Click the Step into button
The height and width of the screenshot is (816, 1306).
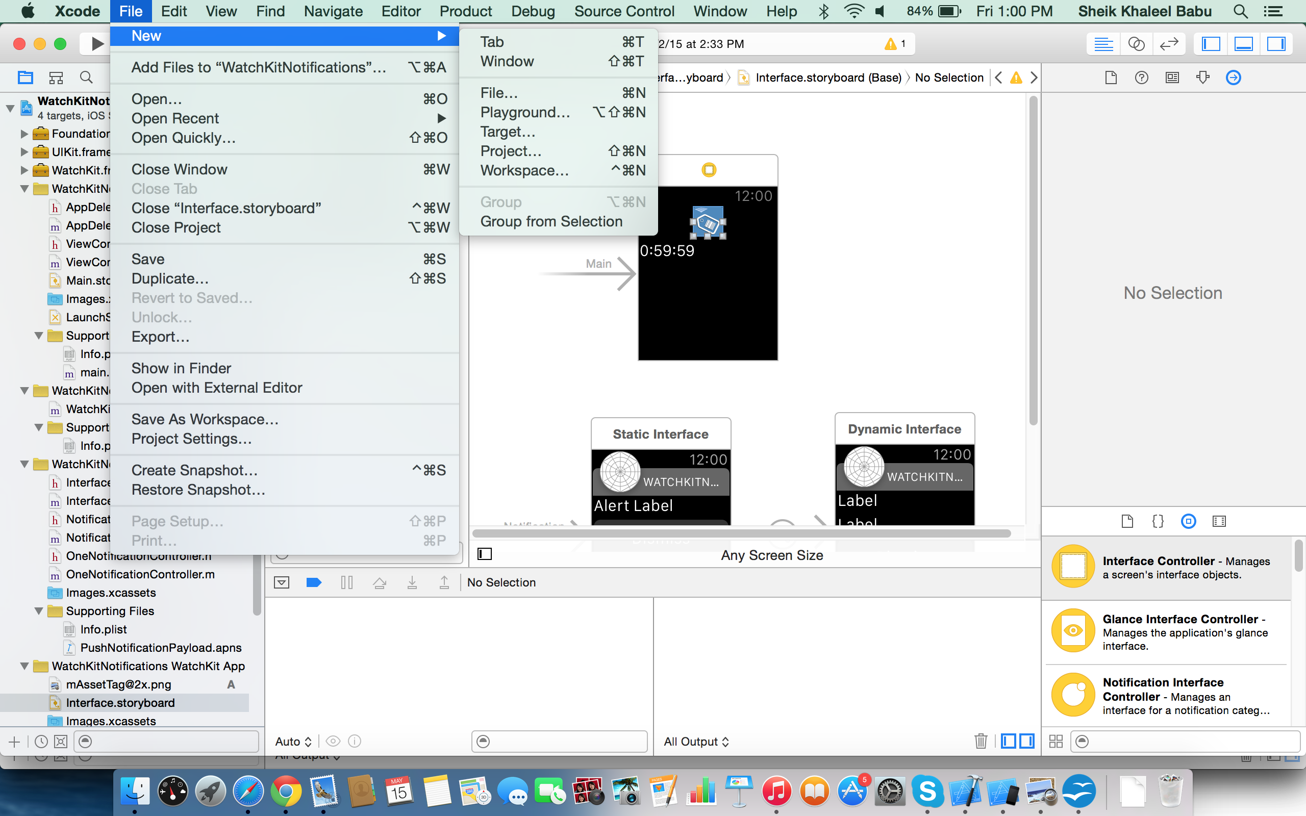(x=412, y=582)
